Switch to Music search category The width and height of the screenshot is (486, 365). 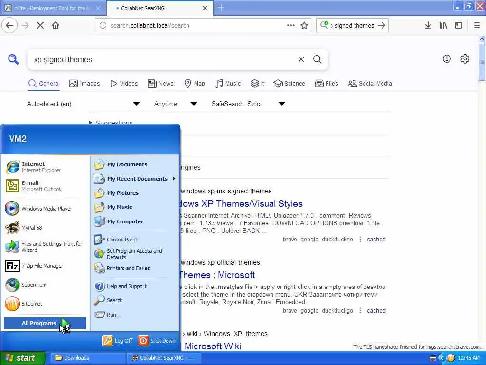(x=228, y=84)
